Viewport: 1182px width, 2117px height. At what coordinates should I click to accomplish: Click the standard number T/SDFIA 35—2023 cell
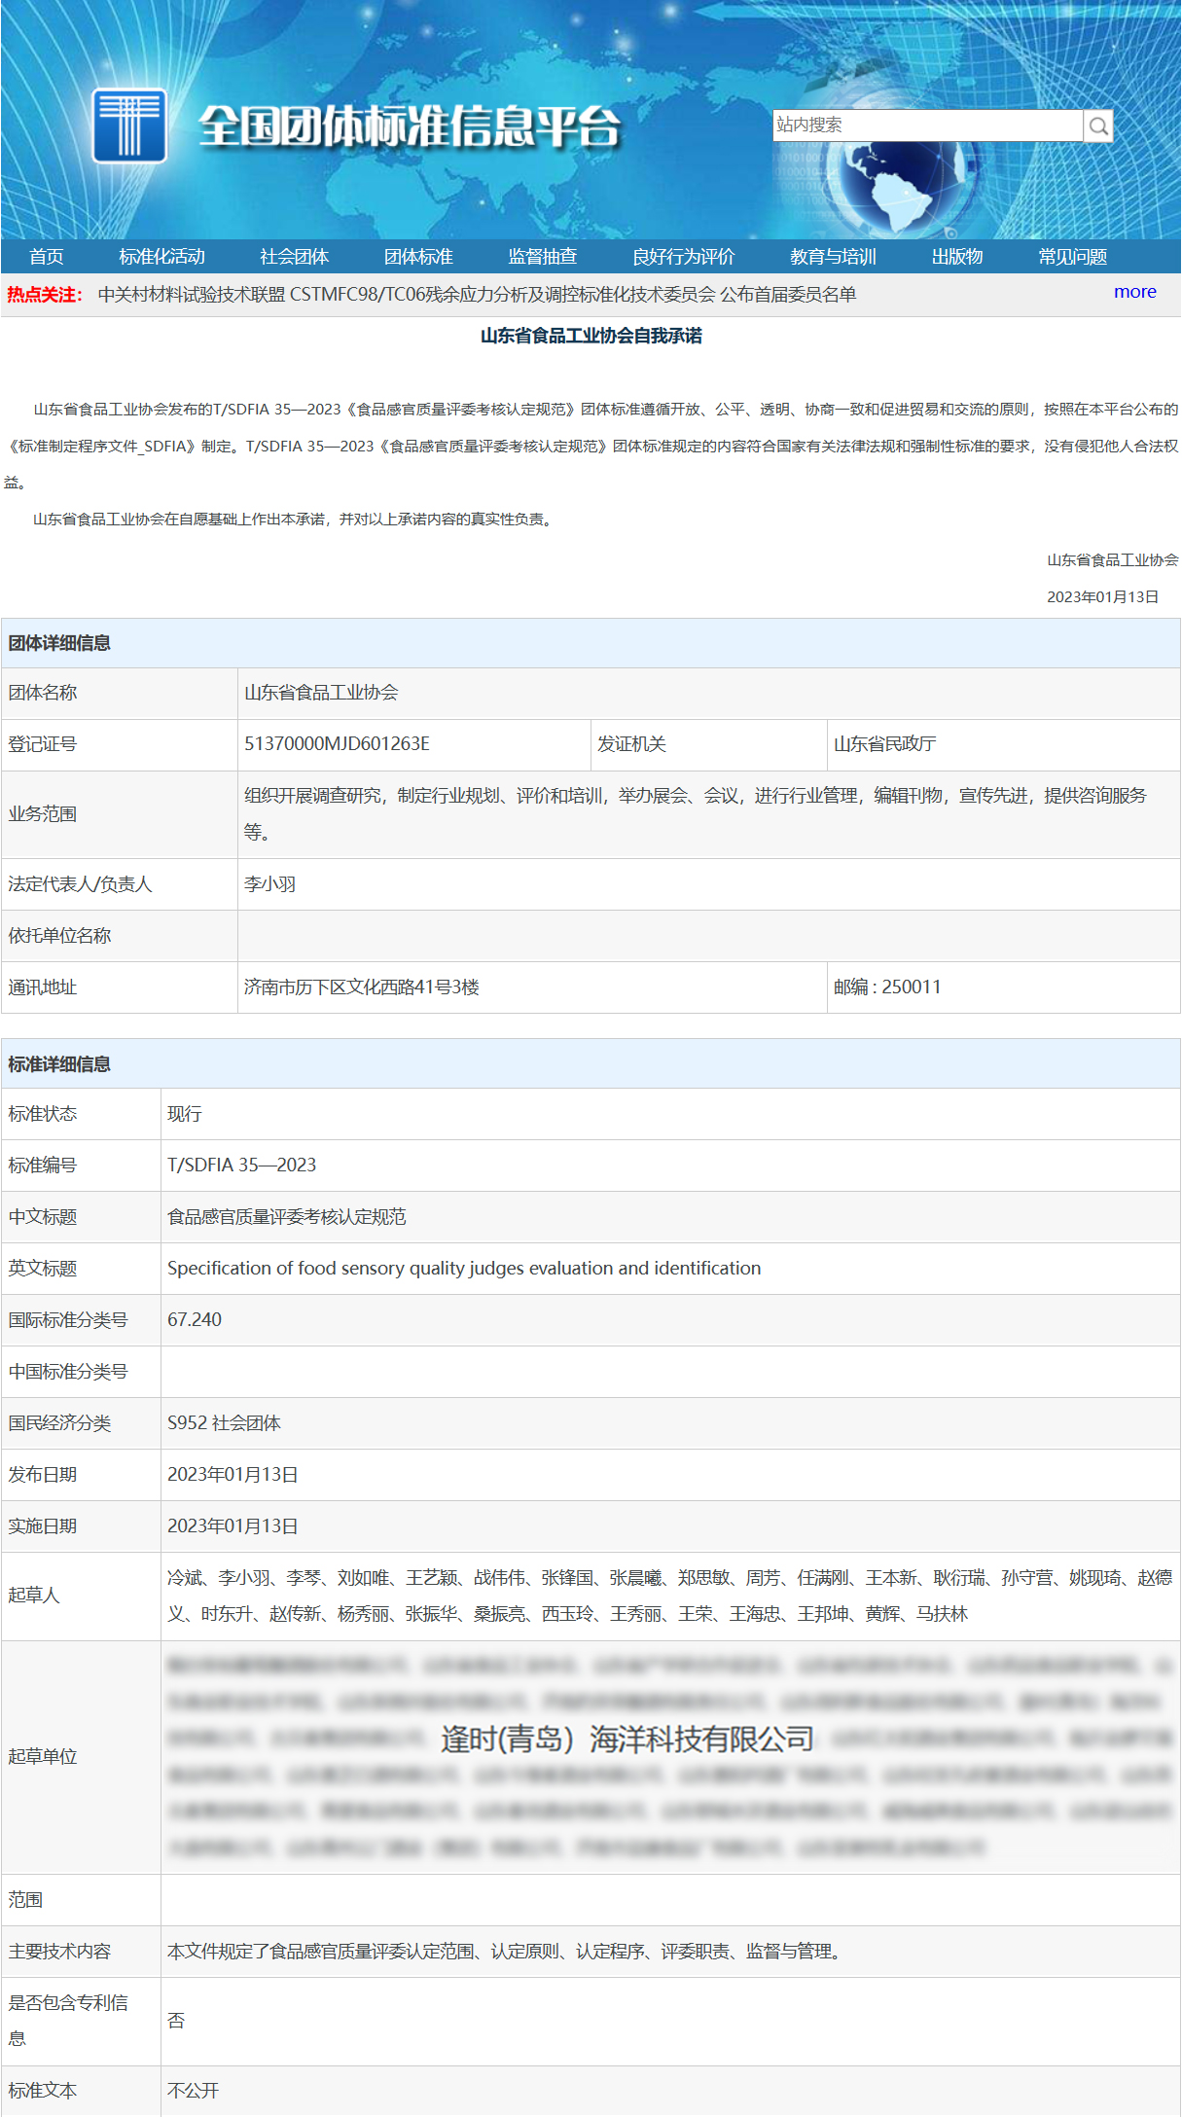pos(241,1166)
